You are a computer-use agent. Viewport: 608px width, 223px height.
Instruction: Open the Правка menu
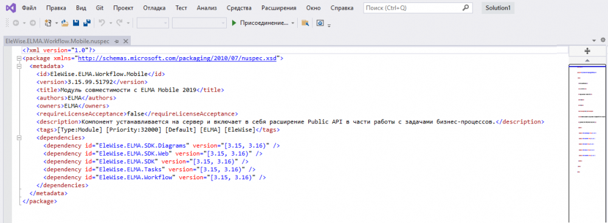[56, 8]
